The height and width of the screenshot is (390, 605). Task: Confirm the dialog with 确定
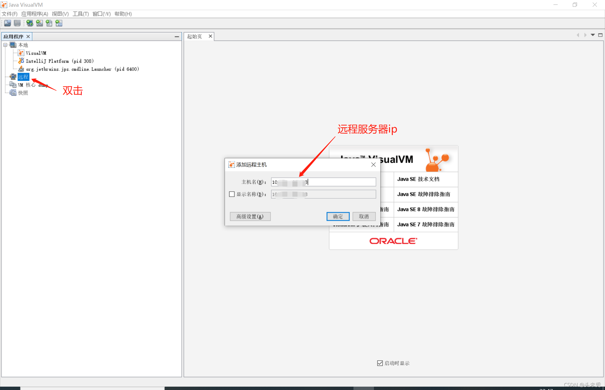pos(338,217)
